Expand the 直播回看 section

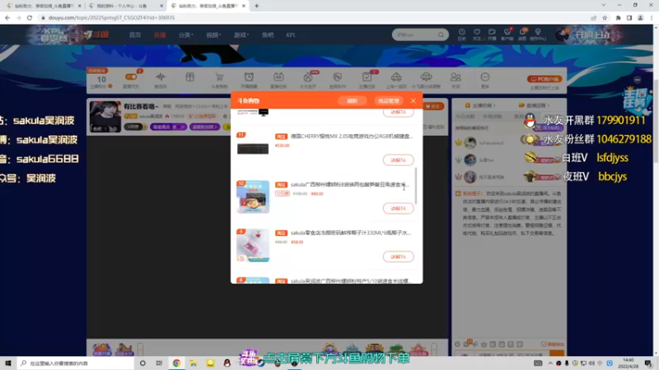point(534,105)
